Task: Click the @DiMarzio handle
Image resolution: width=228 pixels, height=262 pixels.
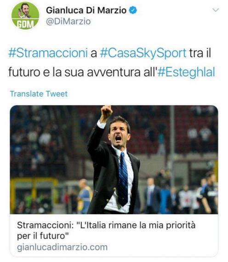Action: tap(68, 22)
